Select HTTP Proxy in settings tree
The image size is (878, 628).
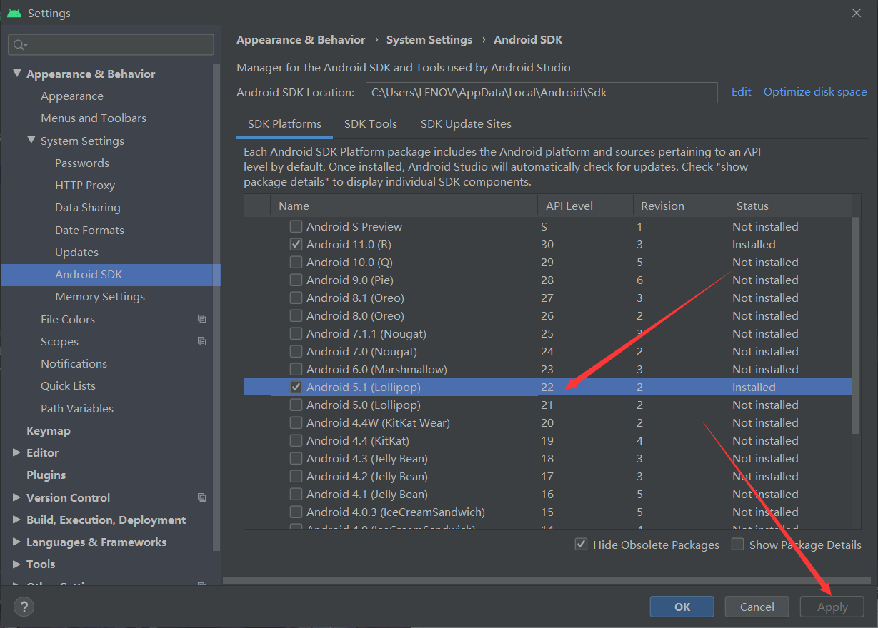(x=85, y=186)
